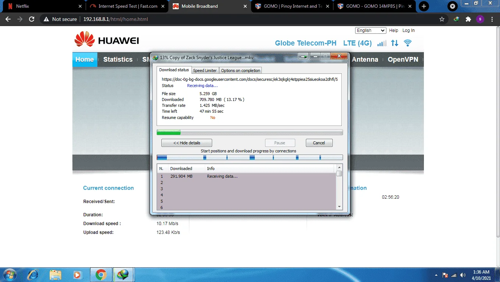Image resolution: width=500 pixels, height=282 pixels.
Task: Click the 10.17 Mb/s download speed value
Action: [167, 224]
